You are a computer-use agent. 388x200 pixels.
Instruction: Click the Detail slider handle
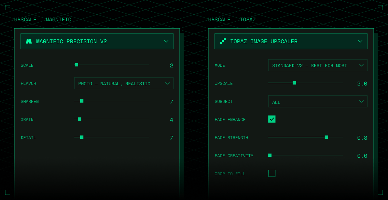(82, 137)
